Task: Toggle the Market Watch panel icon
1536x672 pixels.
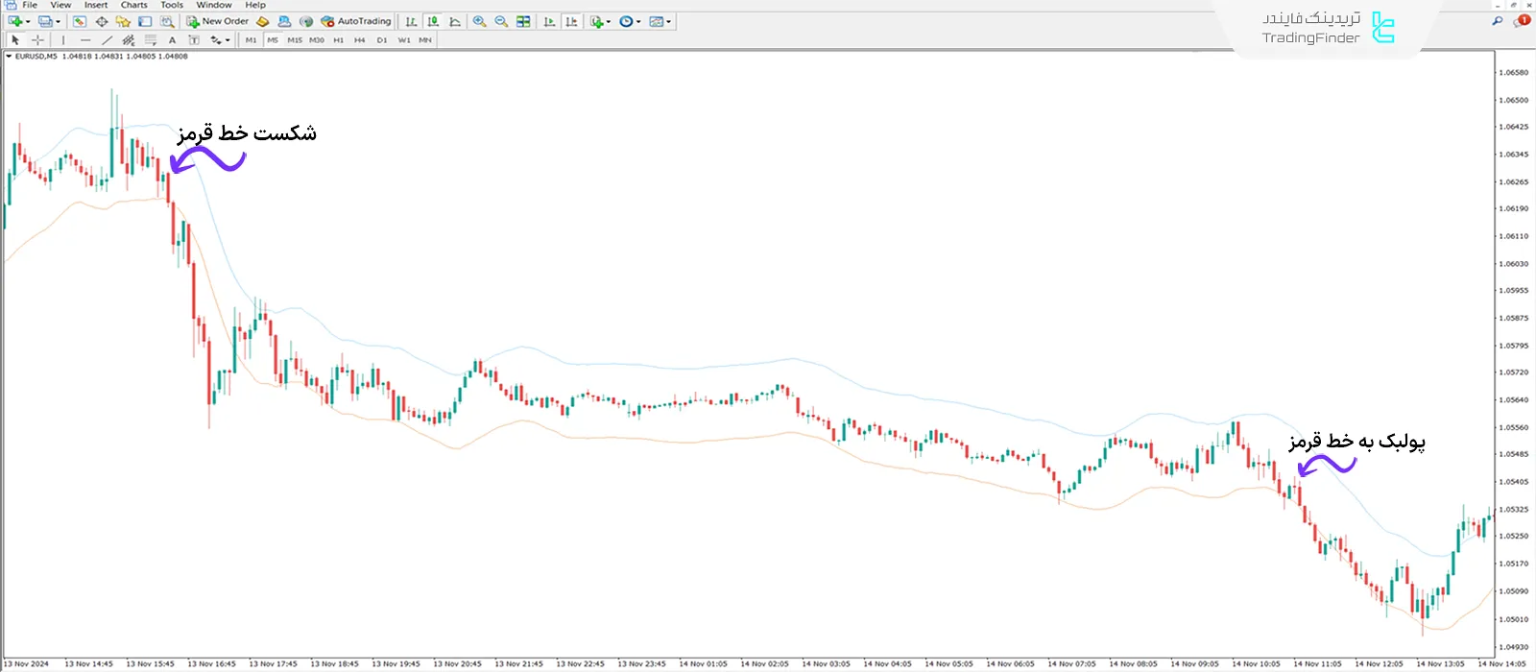Action: 80,21
